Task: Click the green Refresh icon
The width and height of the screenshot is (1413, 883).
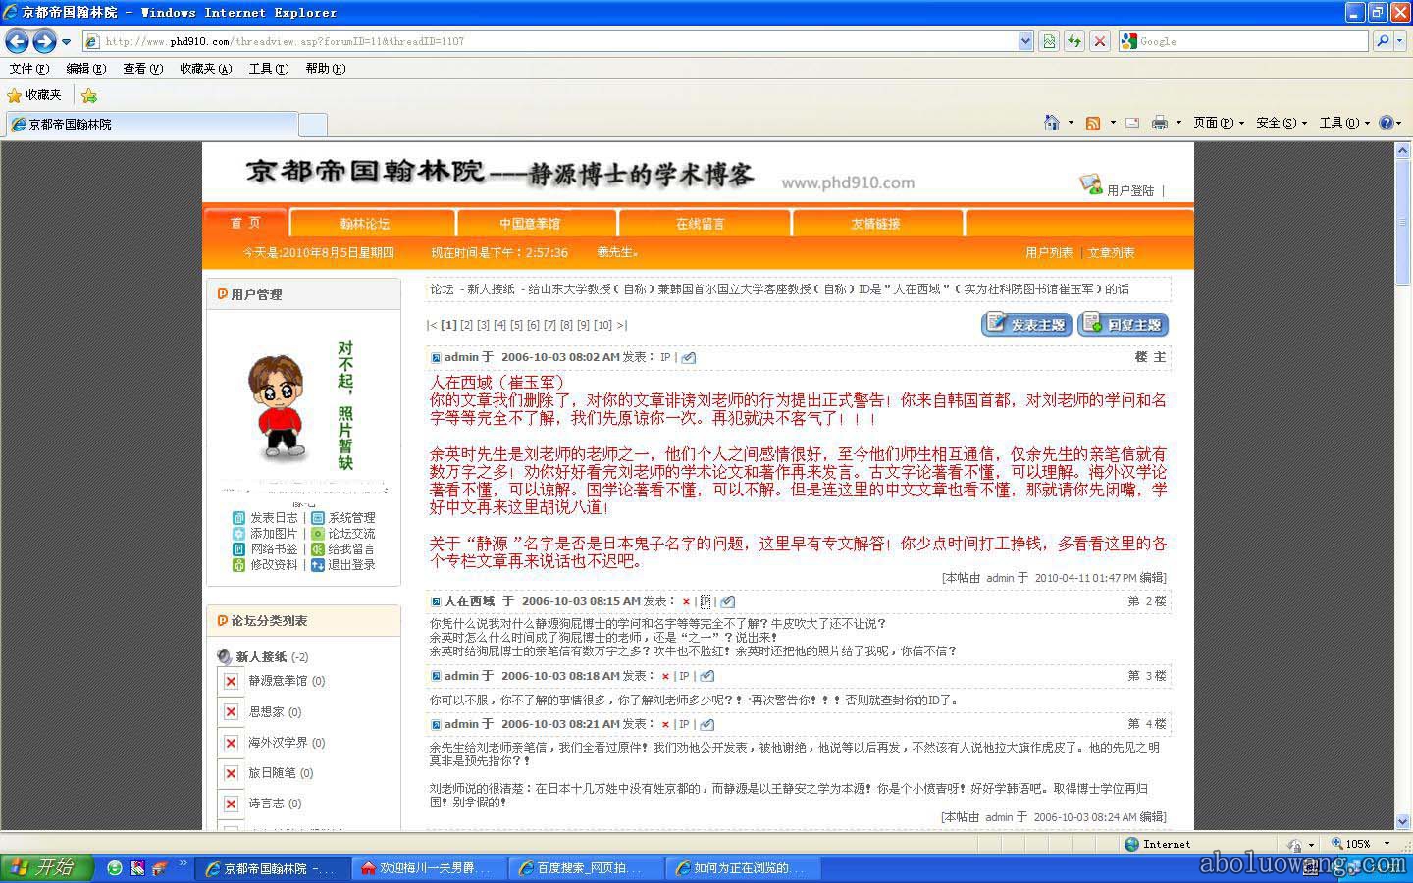Action: pos(1074,41)
